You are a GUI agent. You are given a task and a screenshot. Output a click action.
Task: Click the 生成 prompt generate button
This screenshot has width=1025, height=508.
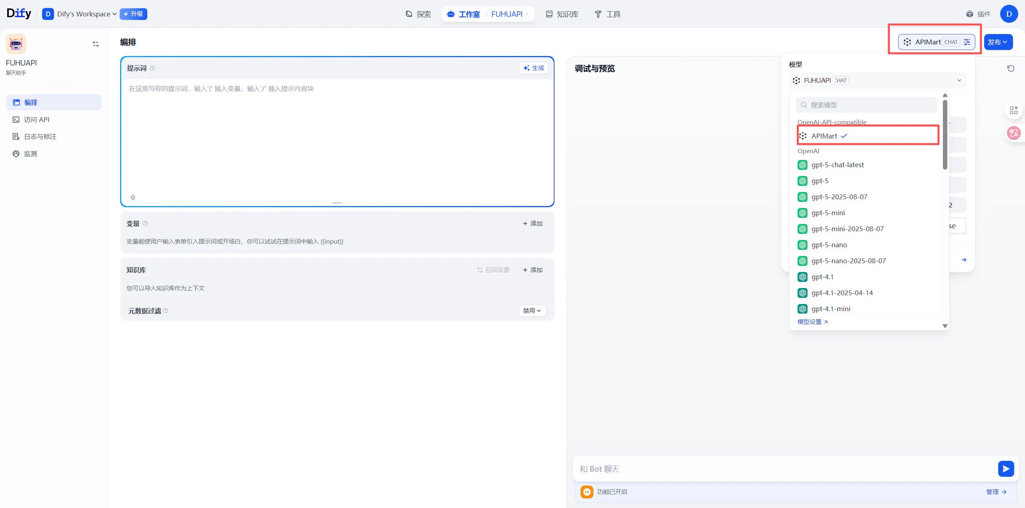coord(534,68)
